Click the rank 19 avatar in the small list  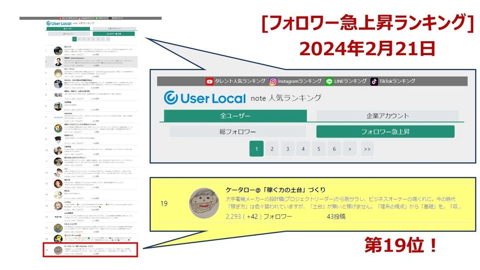click(x=58, y=250)
